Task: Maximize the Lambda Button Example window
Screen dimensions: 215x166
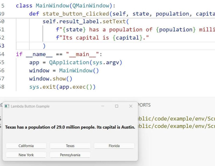Action: (117, 106)
